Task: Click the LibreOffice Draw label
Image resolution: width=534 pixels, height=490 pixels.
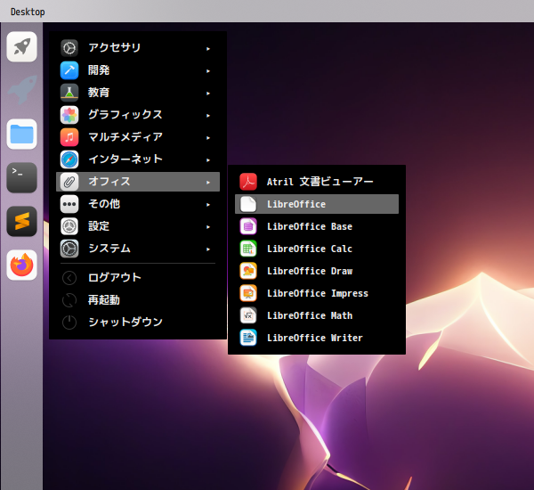Action: coord(310,271)
